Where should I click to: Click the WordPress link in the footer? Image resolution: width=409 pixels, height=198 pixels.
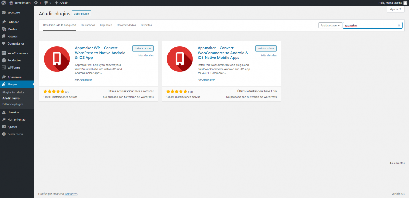click(71, 194)
